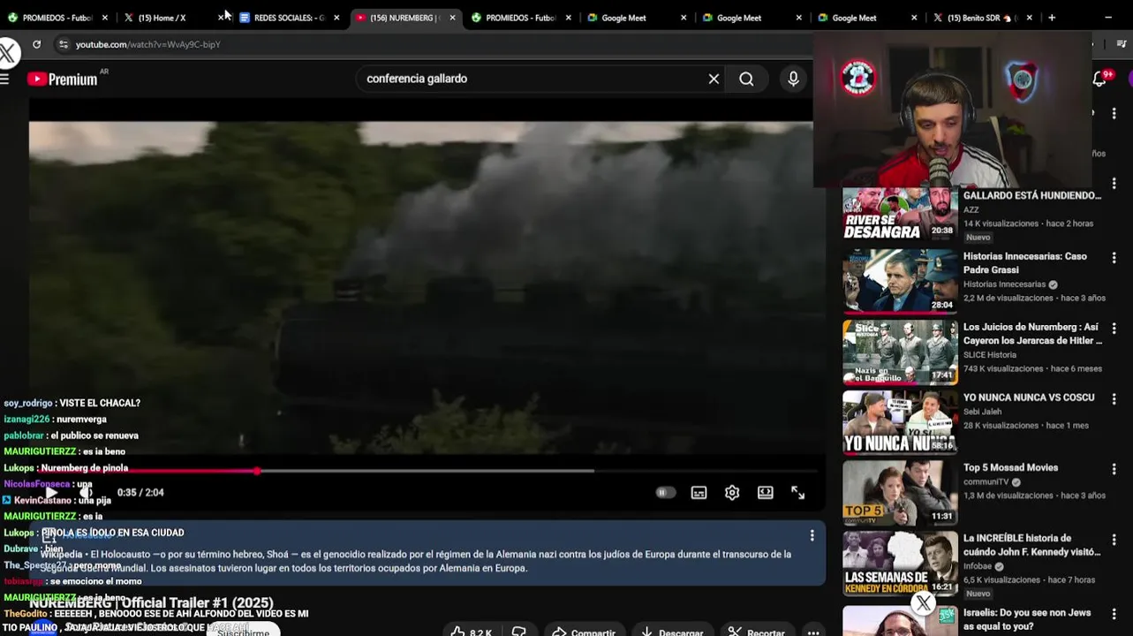Viewport: 1133px width, 636px height.
Task: Toggle autoplay switch in the player
Action: click(x=665, y=493)
